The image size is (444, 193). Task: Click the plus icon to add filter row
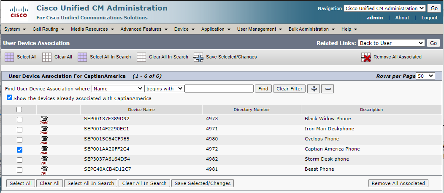click(313, 89)
